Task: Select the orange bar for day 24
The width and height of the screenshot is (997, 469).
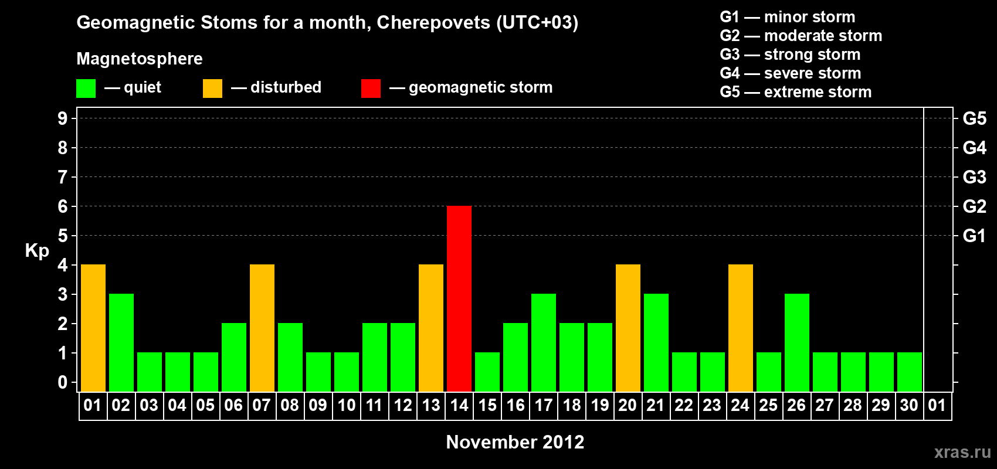Action: pyautogui.click(x=741, y=328)
